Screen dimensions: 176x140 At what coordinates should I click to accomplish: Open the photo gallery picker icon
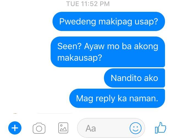[63, 128]
